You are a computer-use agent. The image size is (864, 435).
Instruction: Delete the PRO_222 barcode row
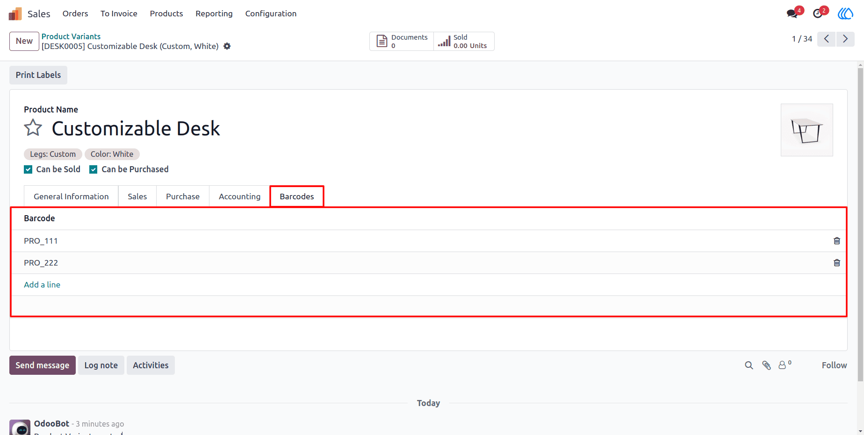pyautogui.click(x=837, y=263)
